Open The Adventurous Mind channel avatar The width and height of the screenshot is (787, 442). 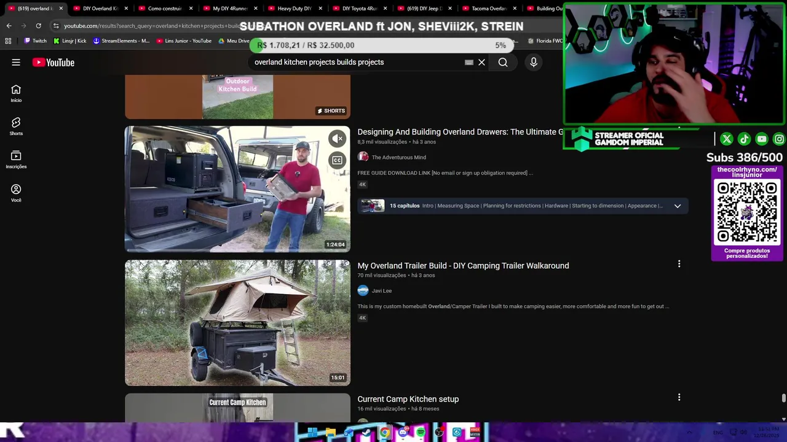pyautogui.click(x=363, y=157)
